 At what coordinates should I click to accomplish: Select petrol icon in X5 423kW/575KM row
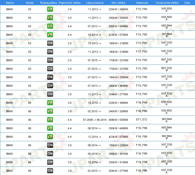point(50,35)
